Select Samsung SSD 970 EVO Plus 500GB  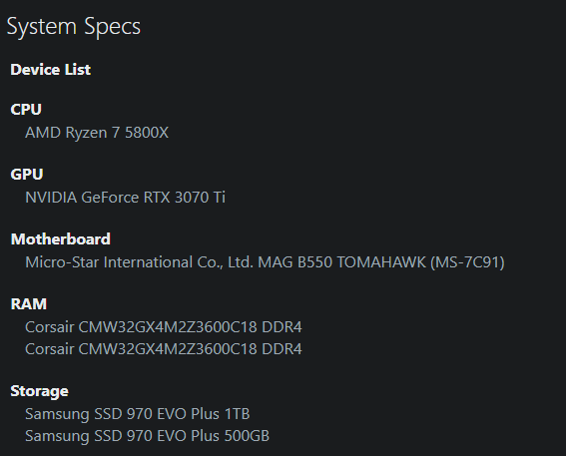point(148,435)
